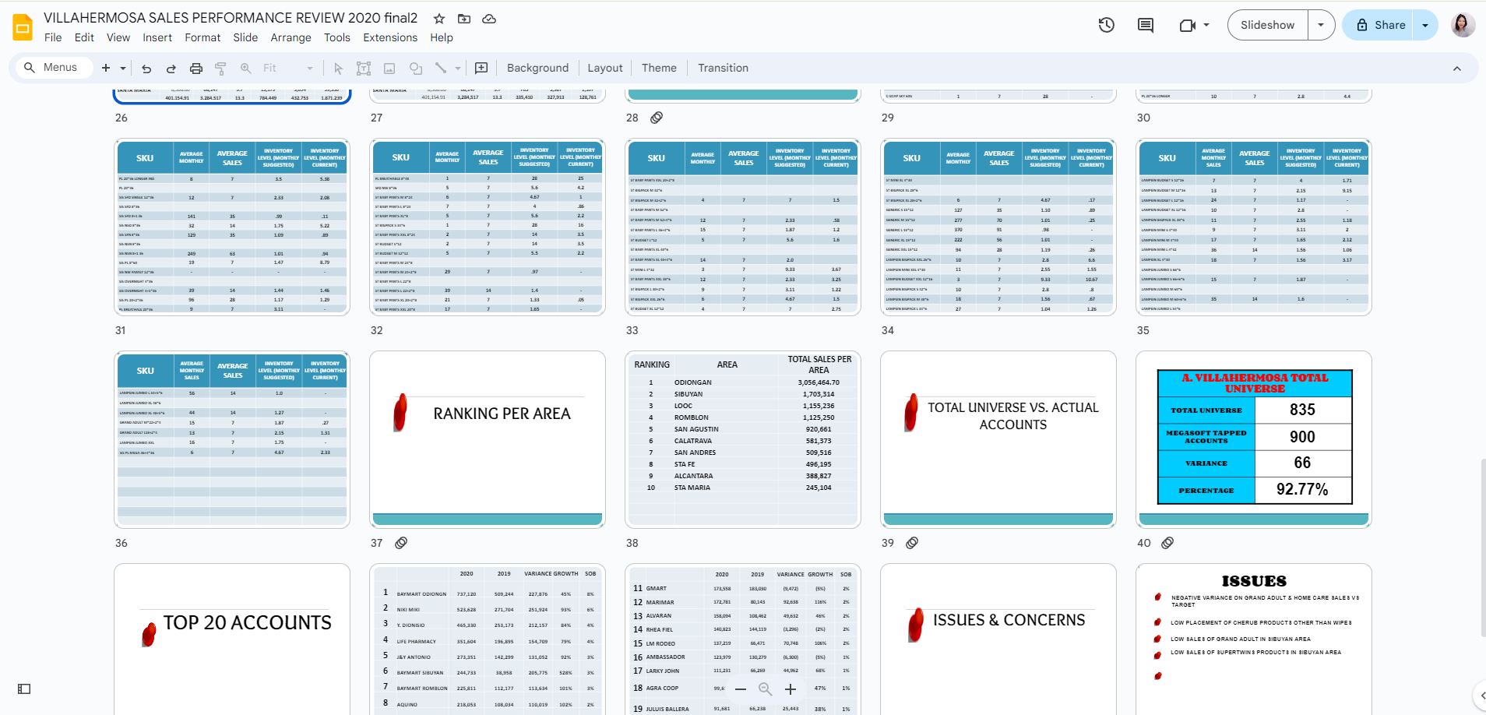Open the Format menu
The image size is (1486, 715).
point(202,37)
